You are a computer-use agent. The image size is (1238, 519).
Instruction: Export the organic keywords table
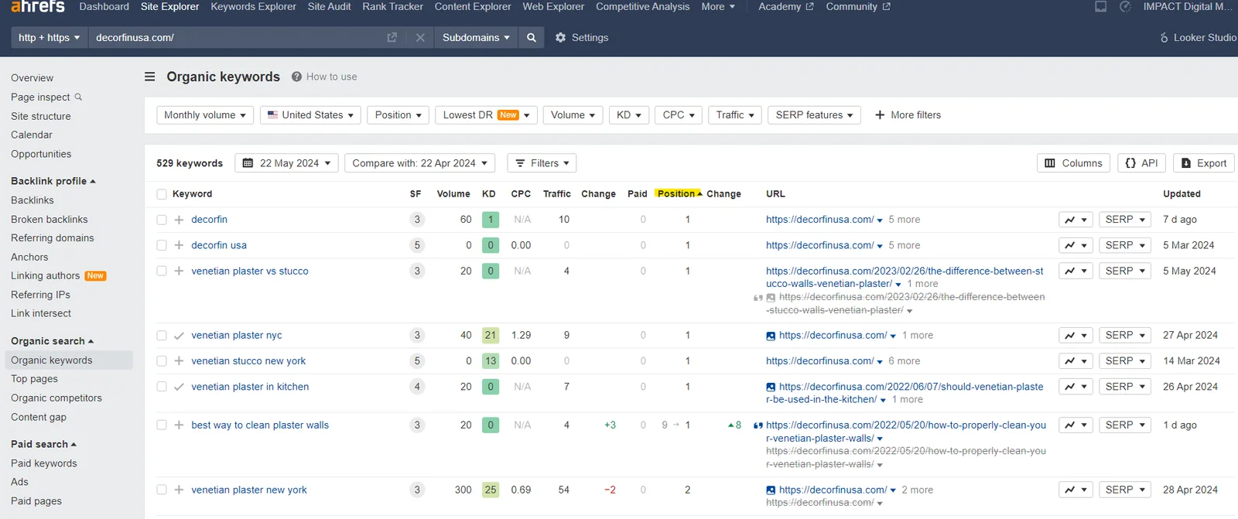pos(1204,163)
